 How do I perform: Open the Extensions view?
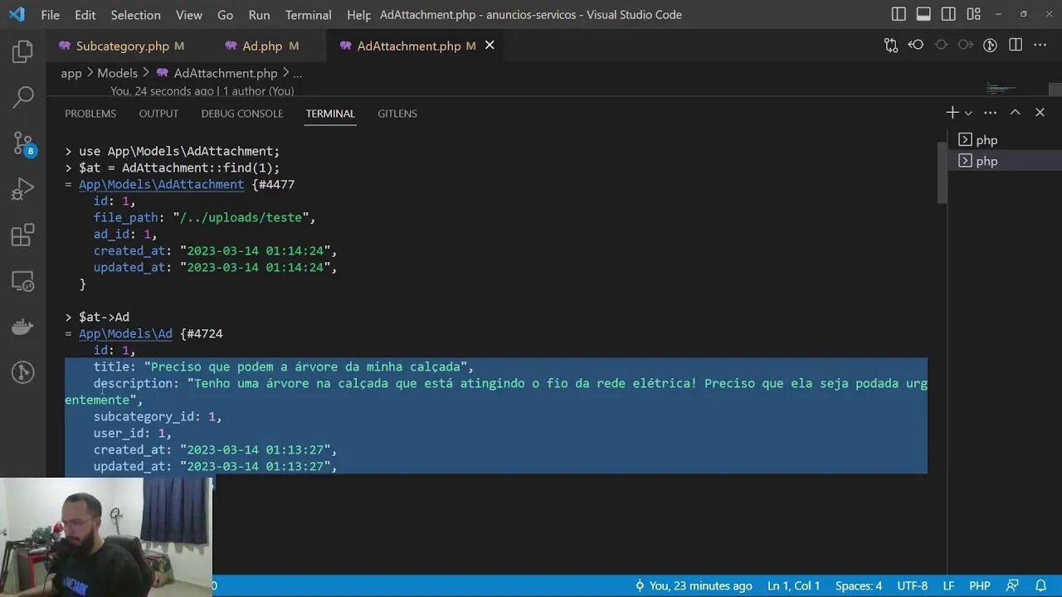(23, 235)
